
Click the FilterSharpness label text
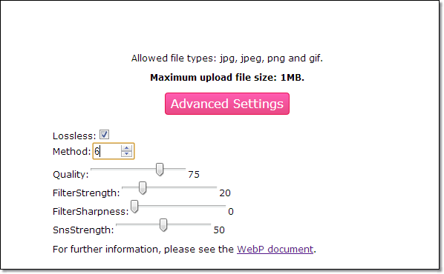click(91, 211)
